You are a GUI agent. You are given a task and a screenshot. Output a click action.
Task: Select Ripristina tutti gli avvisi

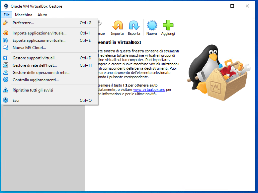click(x=33, y=90)
